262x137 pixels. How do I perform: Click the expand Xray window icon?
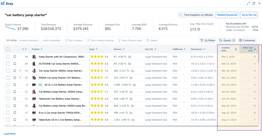248,3
